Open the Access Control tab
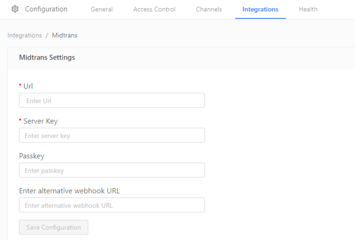Image resolution: width=355 pixels, height=240 pixels. 154,9
